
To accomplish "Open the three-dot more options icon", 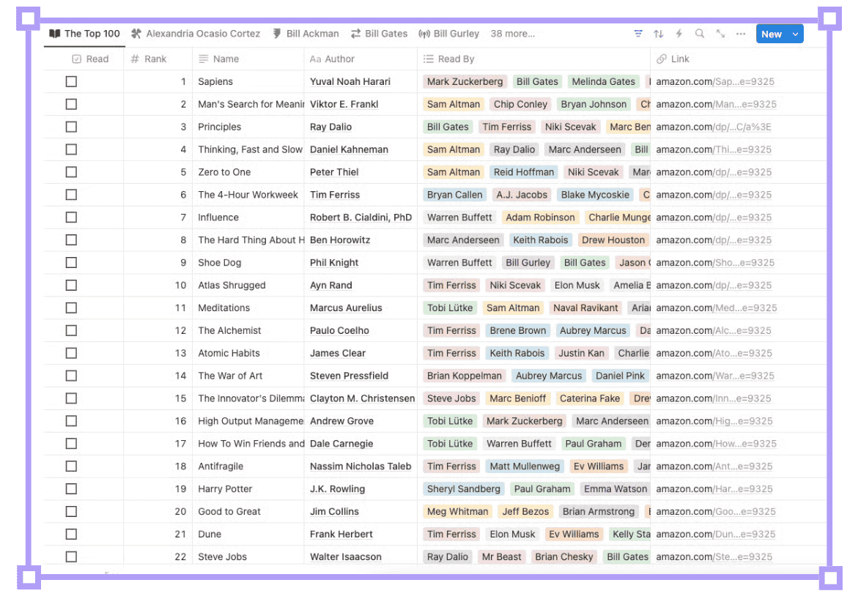I will pos(740,34).
